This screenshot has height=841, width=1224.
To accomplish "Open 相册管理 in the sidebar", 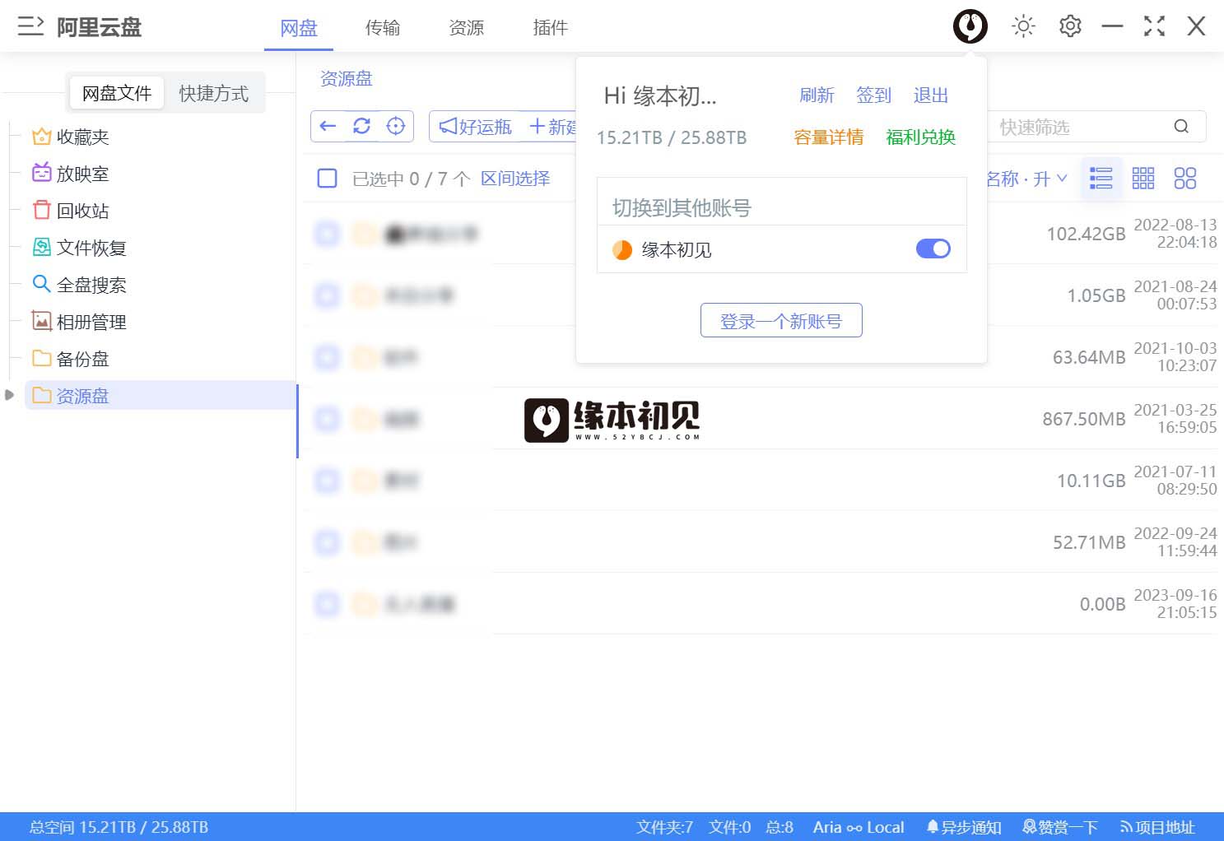I will pos(79,322).
